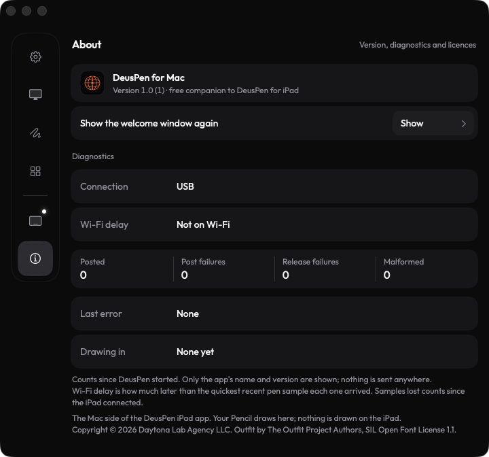This screenshot has width=489, height=457.
Task: Click 'Counts since DeusPen started' note
Action: pos(252,379)
